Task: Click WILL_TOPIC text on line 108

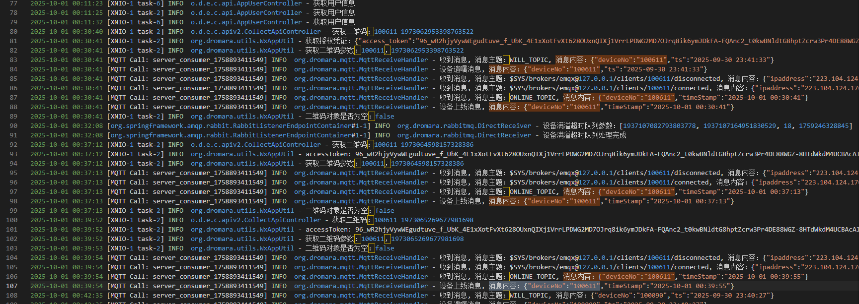Action: coord(529,296)
